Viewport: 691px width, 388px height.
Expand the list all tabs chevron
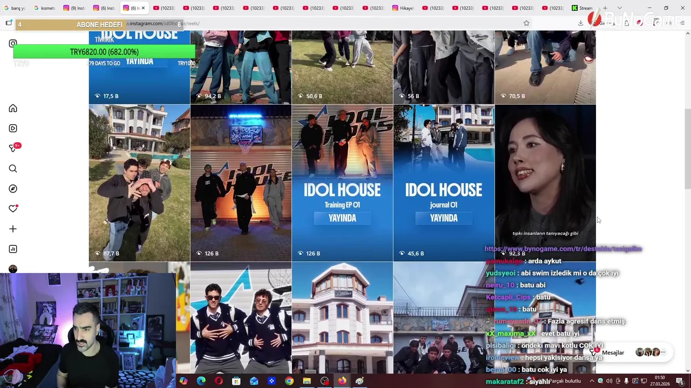(619, 8)
